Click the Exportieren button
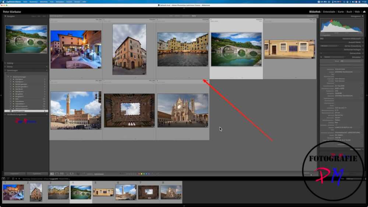 coord(37,174)
